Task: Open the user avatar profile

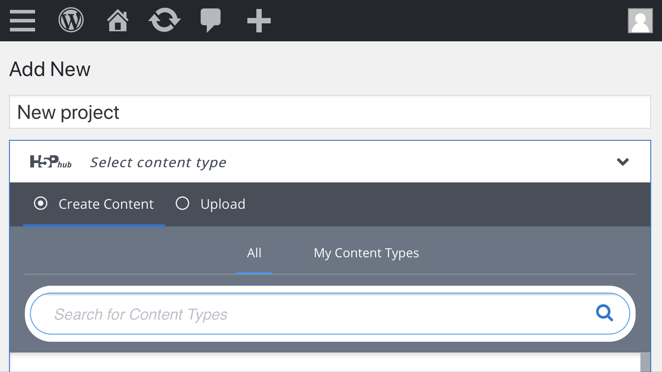Action: [640, 21]
